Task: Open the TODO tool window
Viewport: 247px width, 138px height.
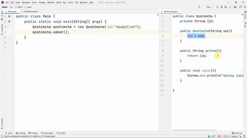Action: coord(61,133)
